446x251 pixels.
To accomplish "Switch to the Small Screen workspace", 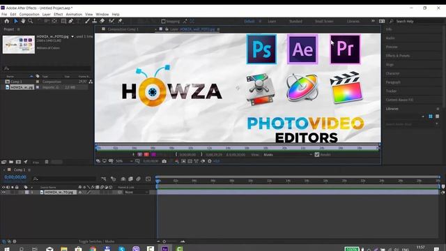I will pos(324,22).
